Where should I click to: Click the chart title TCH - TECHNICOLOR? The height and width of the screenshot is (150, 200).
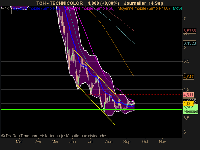[59, 3]
